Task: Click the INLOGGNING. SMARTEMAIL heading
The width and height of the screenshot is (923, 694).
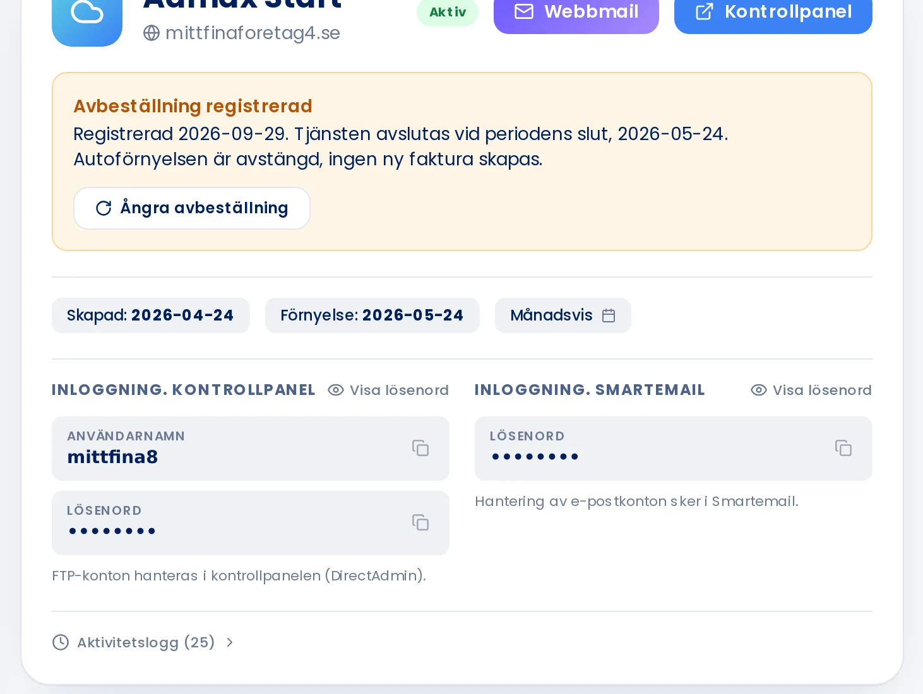Action: [590, 390]
